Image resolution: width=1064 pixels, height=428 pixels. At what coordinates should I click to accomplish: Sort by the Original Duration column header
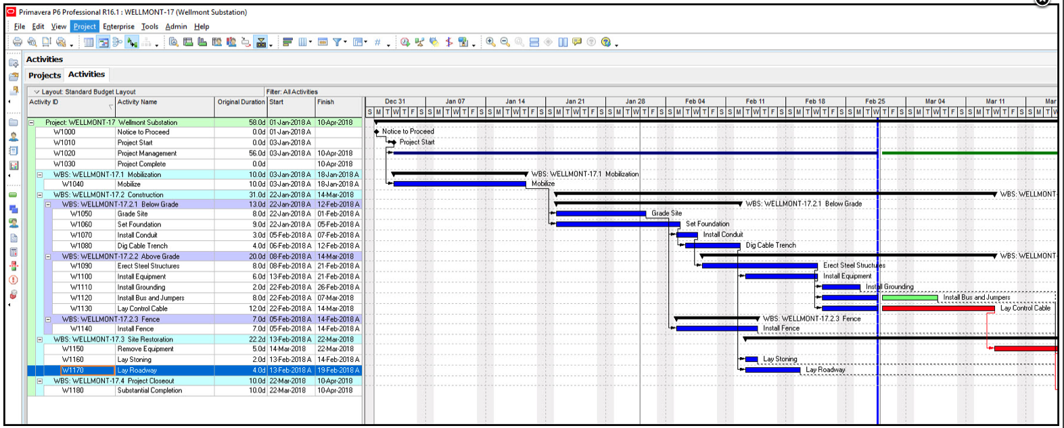(x=241, y=103)
